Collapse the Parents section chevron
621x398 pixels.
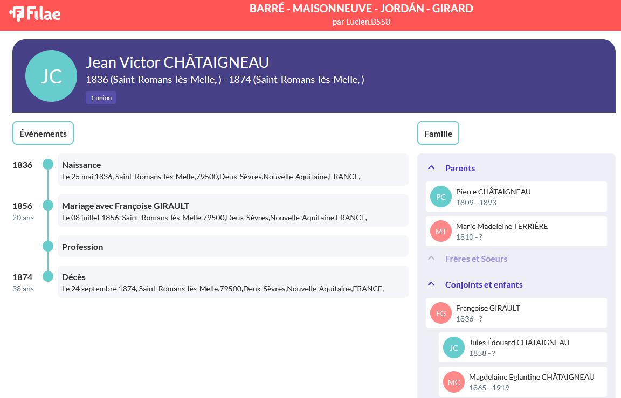pyautogui.click(x=431, y=167)
